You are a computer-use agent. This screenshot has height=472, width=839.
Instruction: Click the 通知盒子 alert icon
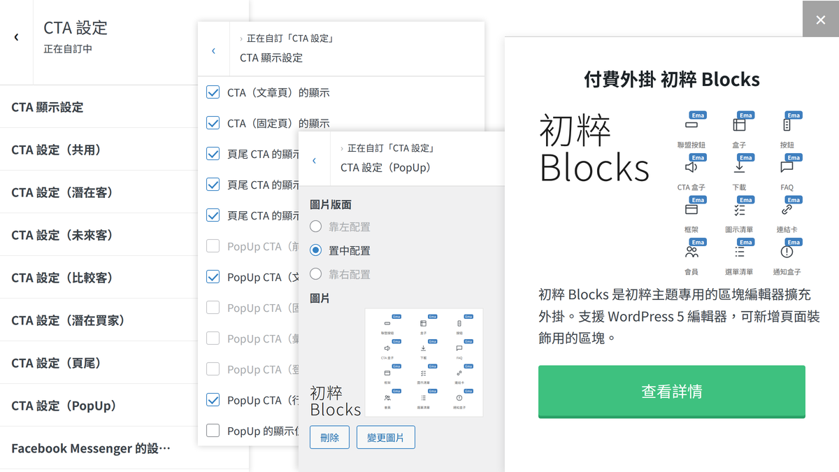pos(787,252)
